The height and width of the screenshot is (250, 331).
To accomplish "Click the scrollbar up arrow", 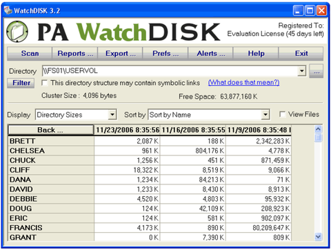I will coord(318,129).
